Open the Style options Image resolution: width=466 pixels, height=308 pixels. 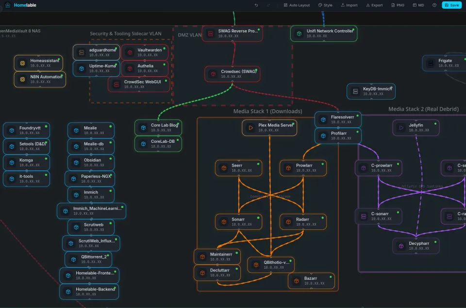[325, 5]
